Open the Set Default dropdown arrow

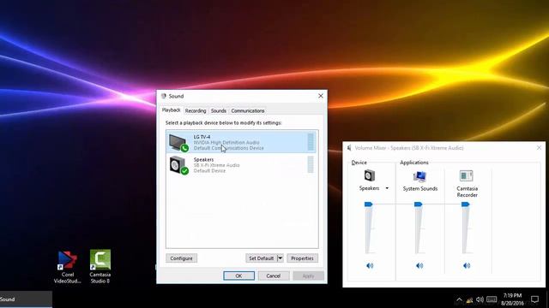click(281, 258)
